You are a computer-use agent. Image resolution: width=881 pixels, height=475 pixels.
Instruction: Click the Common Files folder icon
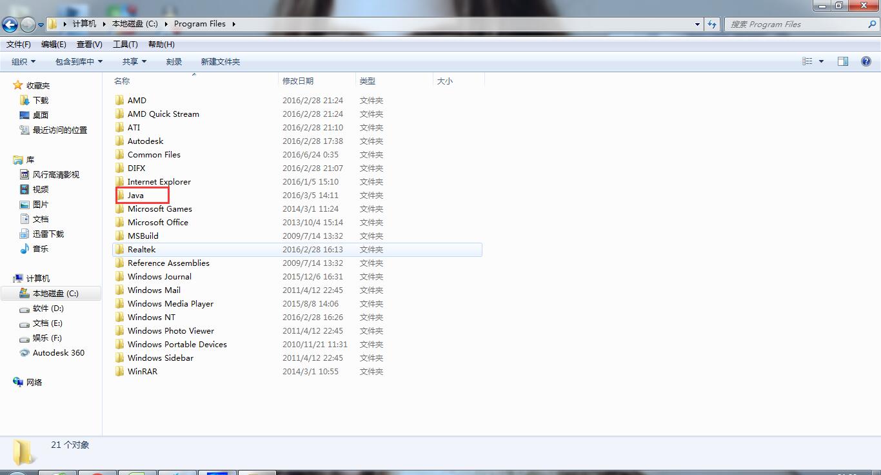tap(119, 154)
